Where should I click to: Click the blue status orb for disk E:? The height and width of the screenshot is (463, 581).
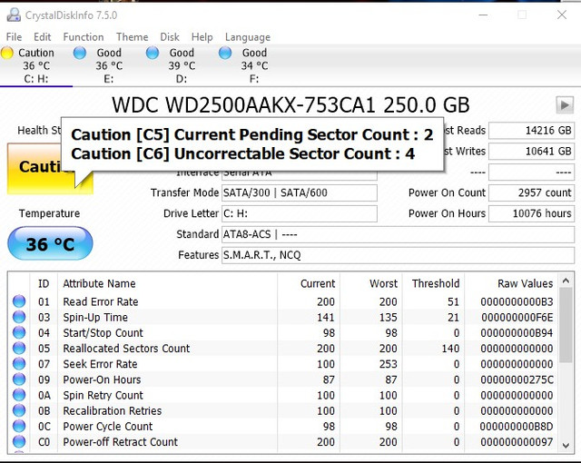[x=80, y=53]
